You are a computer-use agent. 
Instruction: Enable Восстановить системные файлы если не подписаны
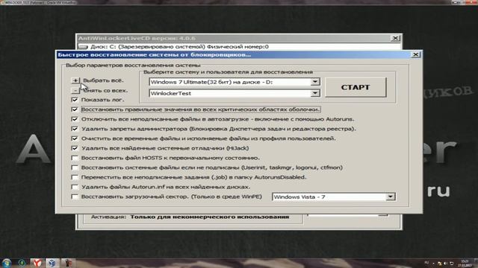[75, 167]
